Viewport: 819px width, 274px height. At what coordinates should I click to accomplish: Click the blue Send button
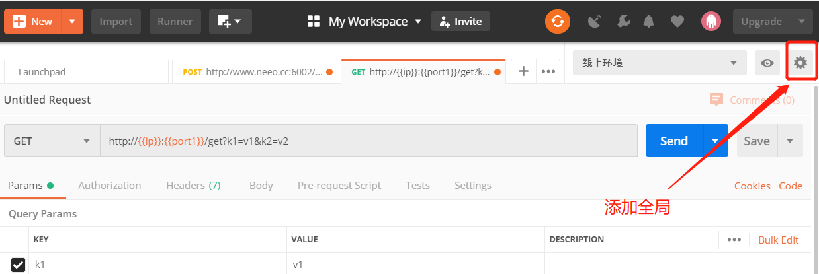click(674, 141)
